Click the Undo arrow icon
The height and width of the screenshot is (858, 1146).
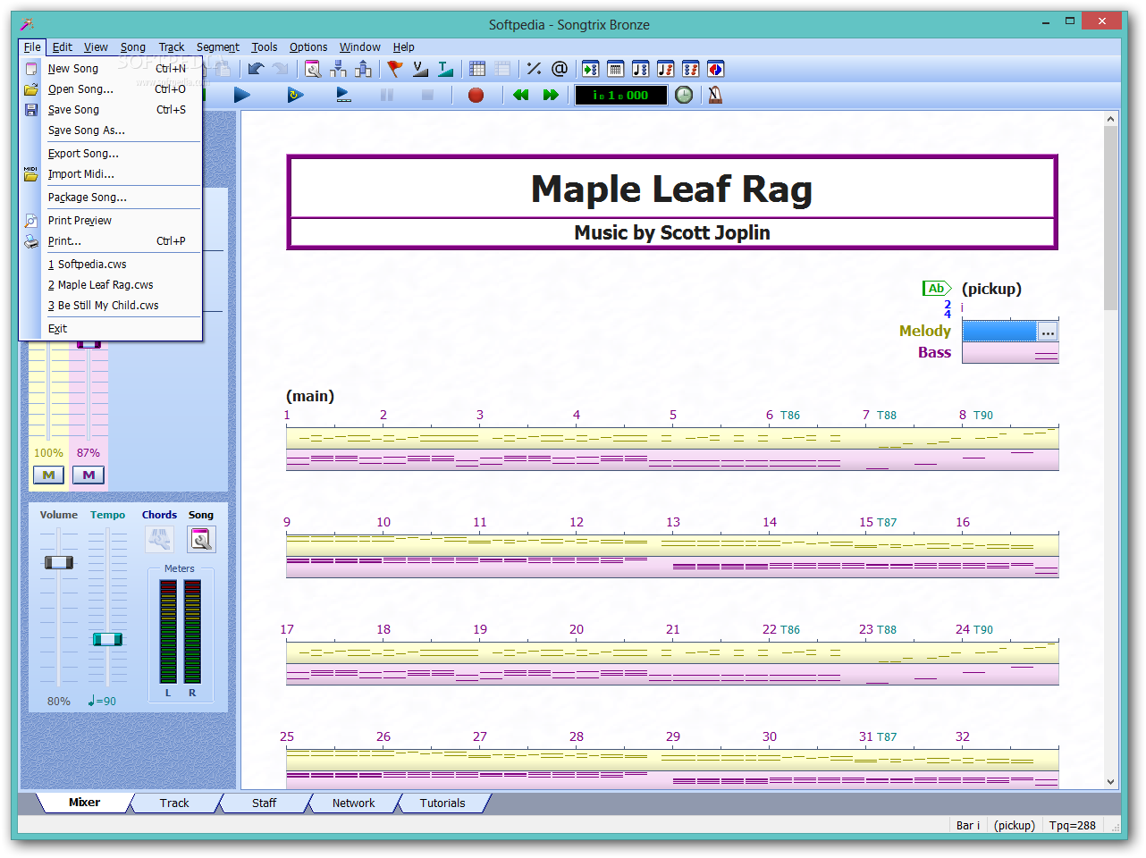tap(257, 69)
